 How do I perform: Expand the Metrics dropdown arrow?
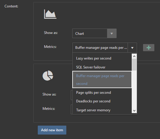coord(132,48)
